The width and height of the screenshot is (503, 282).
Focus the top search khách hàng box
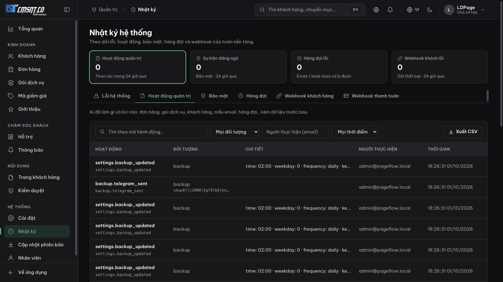coord(310,10)
